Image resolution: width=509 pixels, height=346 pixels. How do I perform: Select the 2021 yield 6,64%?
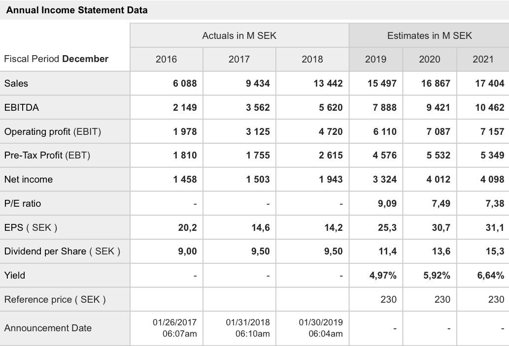click(490, 275)
